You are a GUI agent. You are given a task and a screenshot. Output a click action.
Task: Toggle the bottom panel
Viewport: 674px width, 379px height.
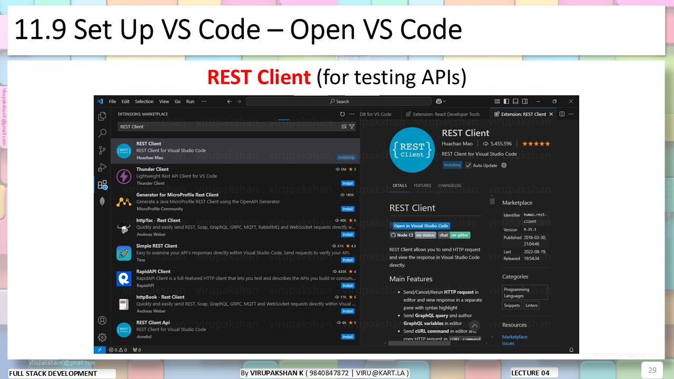click(x=516, y=102)
